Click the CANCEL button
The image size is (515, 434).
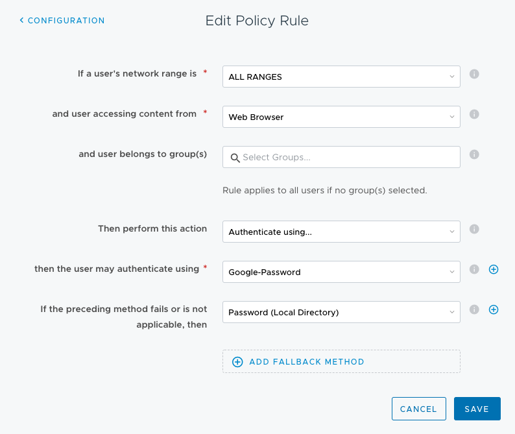click(418, 409)
